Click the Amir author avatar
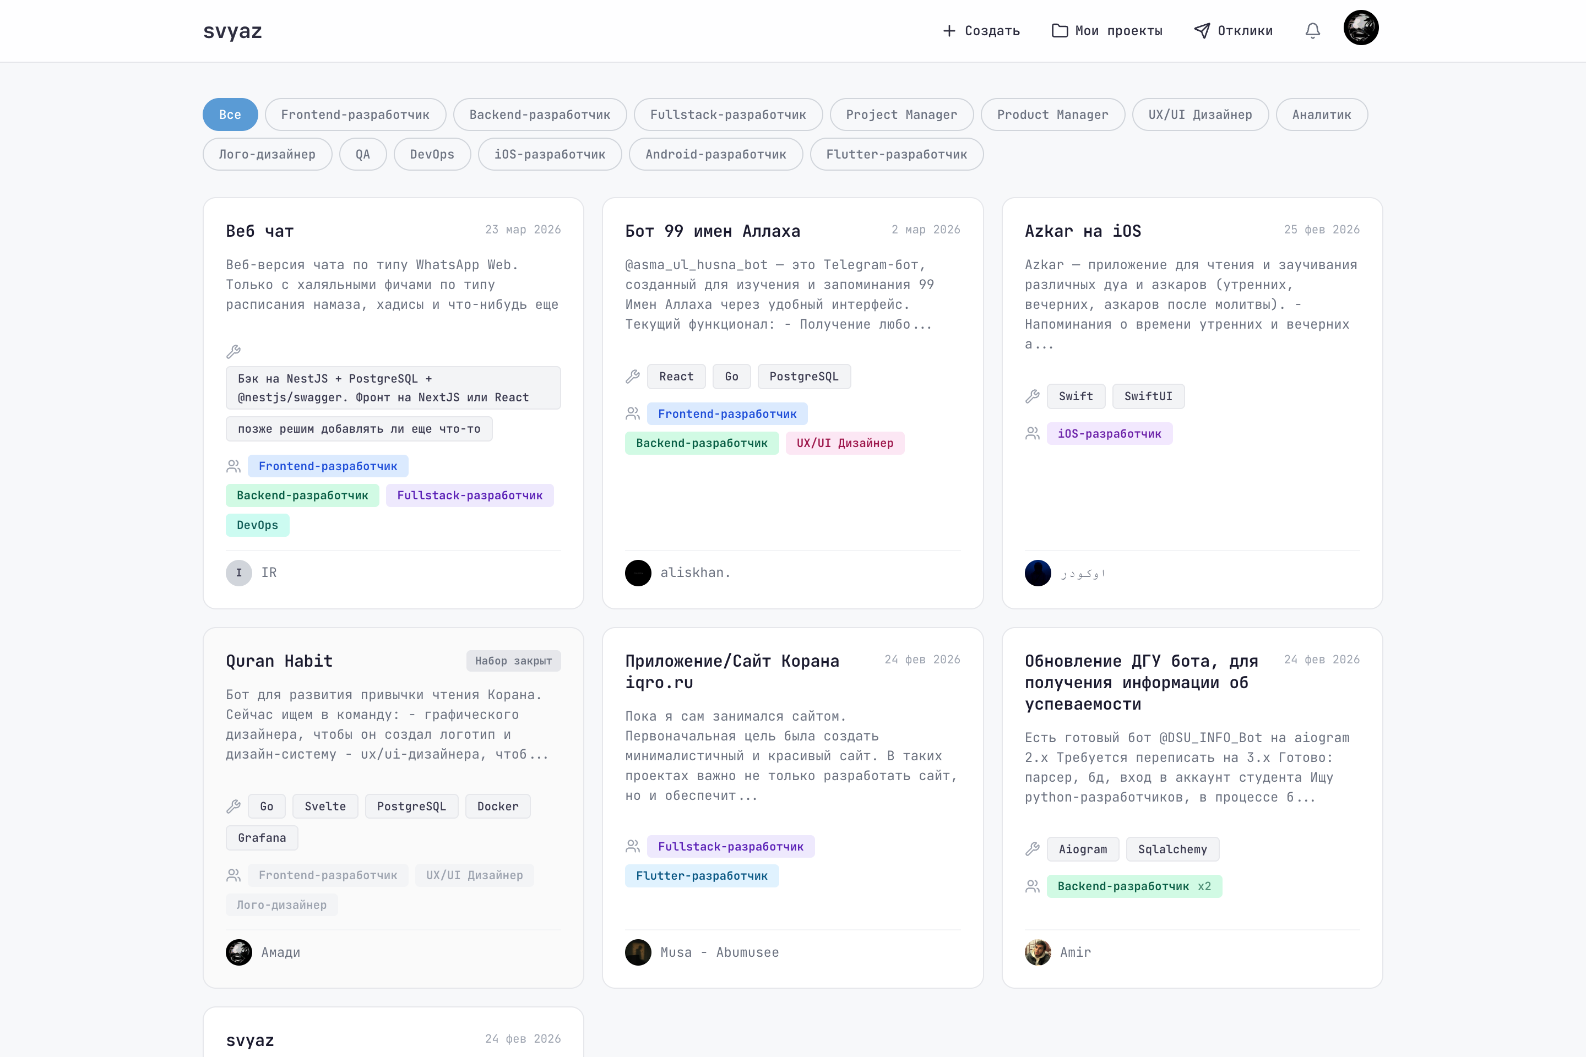 click(1038, 952)
